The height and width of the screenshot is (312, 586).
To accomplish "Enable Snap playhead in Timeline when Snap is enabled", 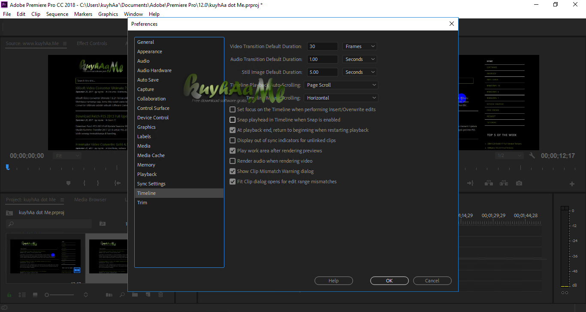I will [x=233, y=120].
